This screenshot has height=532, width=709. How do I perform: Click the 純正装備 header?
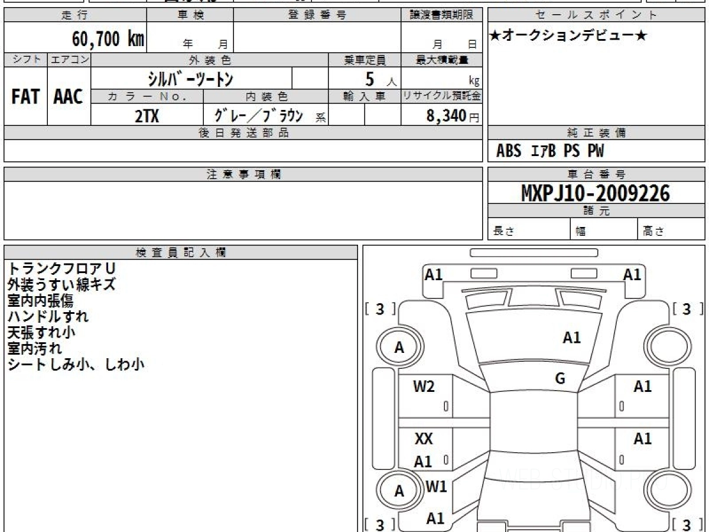tap(597, 133)
